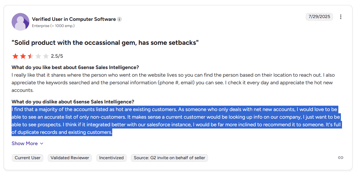Screen dimensions: 357x175
Task: Click the info icon beside Verified User
Action: click(119, 19)
